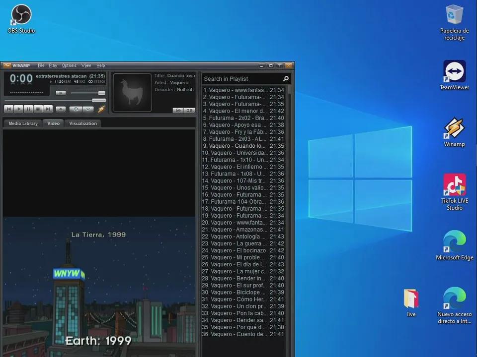Click the Winamp lightning bolt icon
Viewport: 477px width, 357px height.
pos(101,109)
